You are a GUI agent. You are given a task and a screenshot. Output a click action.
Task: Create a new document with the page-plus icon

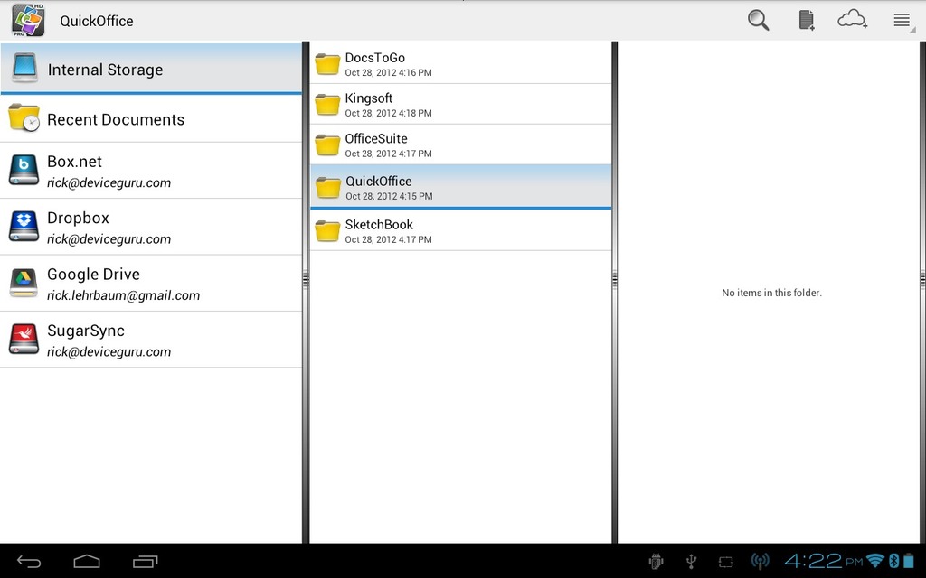806,20
